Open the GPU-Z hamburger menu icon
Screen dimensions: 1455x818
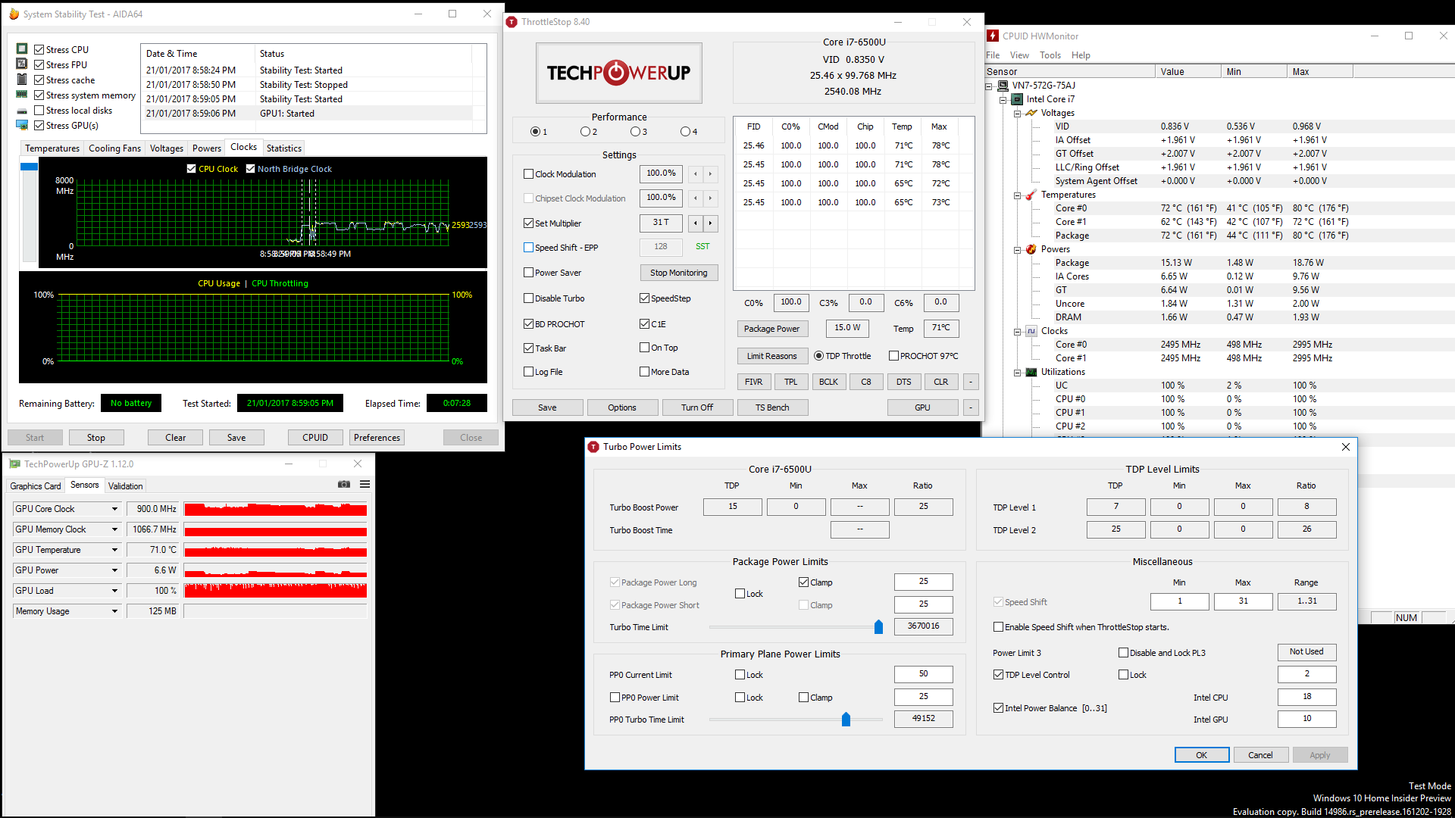(x=365, y=485)
